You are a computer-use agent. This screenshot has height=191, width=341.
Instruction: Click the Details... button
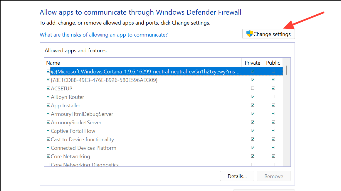coord(237,176)
